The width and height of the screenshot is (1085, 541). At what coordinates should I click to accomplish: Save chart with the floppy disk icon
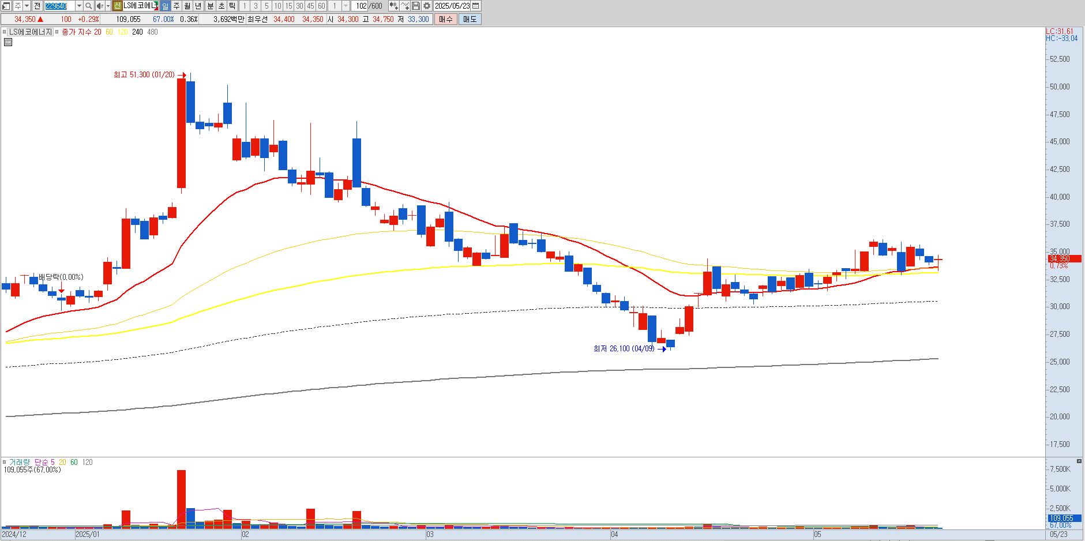point(415,6)
